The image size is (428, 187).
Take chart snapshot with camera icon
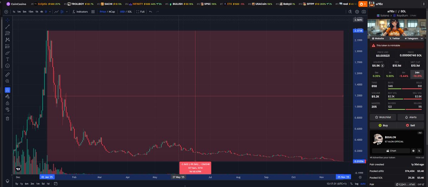[363, 11]
